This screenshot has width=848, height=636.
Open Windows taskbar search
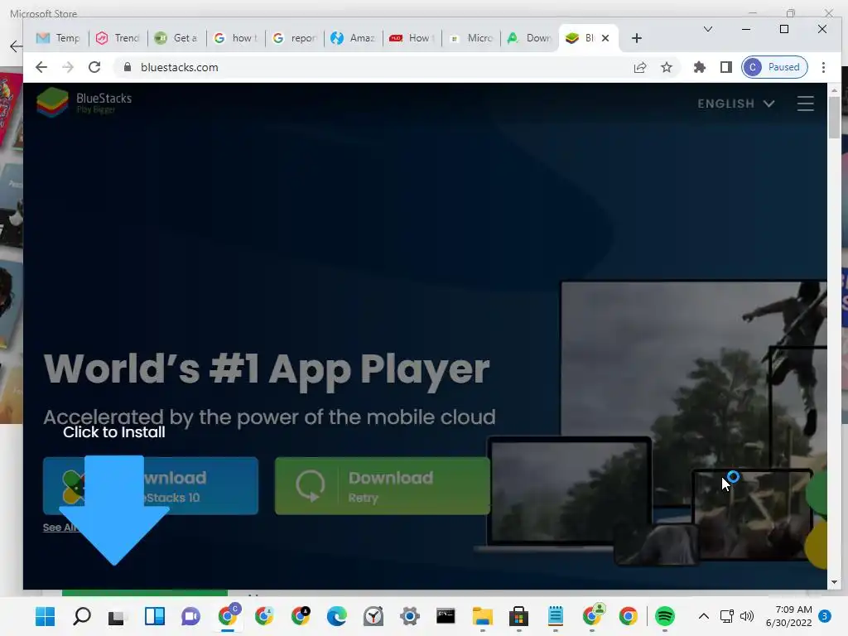[82, 616]
